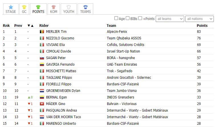The image size is (217, 127).
Task: Click the white YOUTH jersey icon
Action: [x=69, y=7]
